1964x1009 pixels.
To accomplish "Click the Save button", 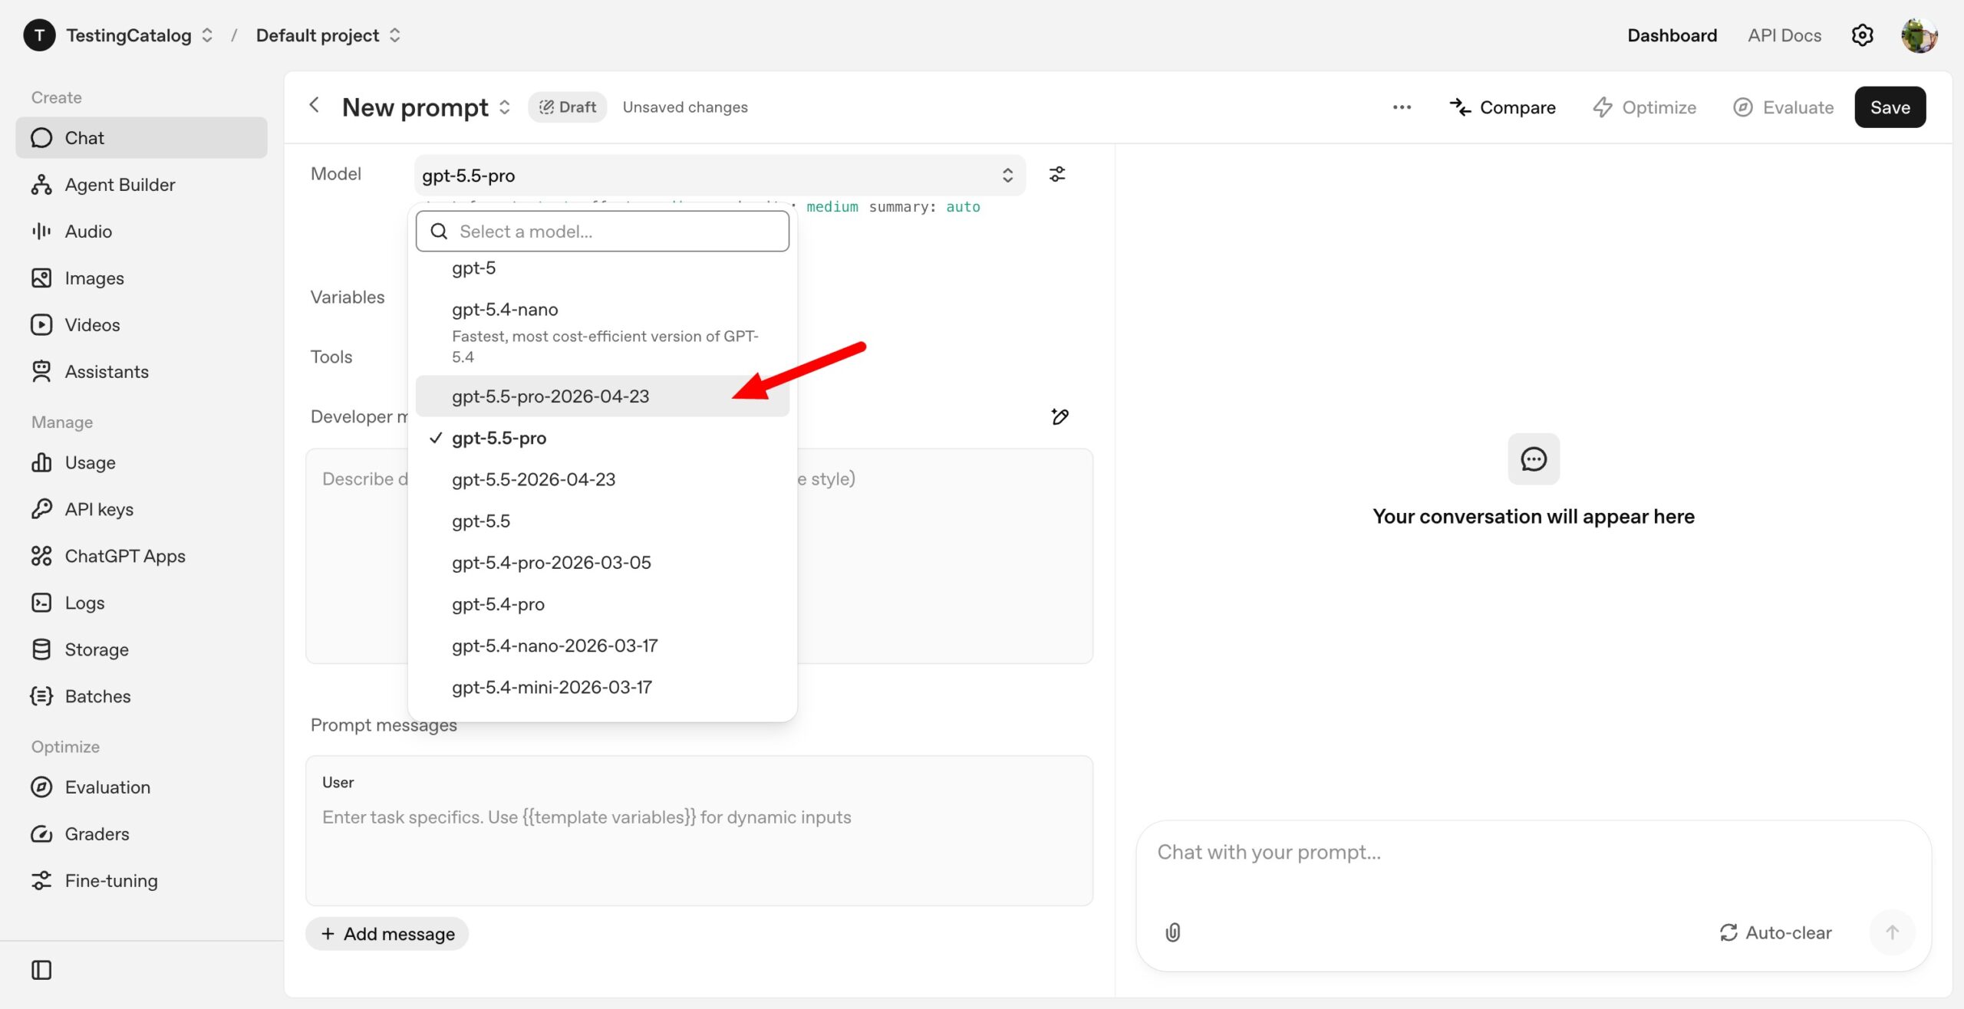I will (x=1889, y=107).
